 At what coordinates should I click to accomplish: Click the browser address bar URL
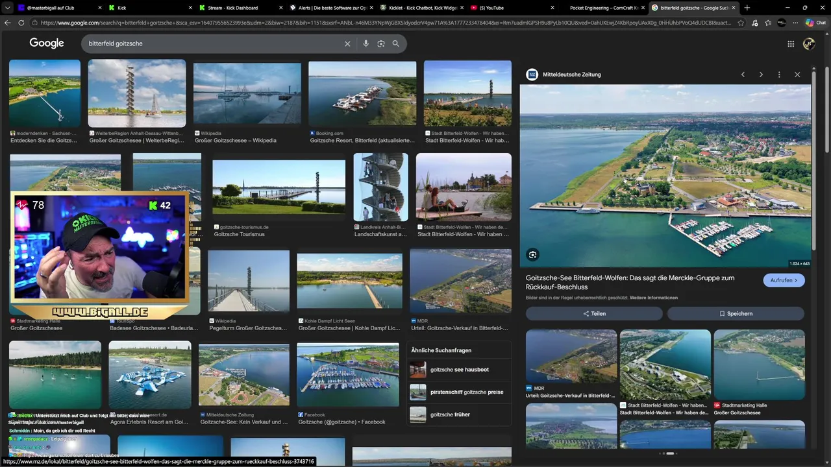click(x=386, y=22)
